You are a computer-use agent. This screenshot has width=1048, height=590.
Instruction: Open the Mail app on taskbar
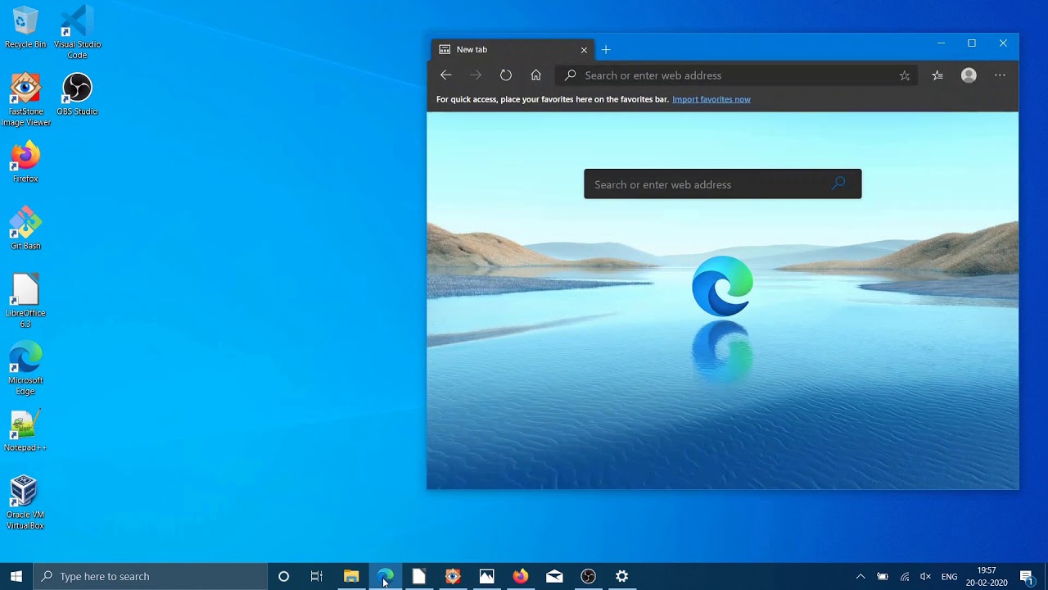pyautogui.click(x=554, y=576)
